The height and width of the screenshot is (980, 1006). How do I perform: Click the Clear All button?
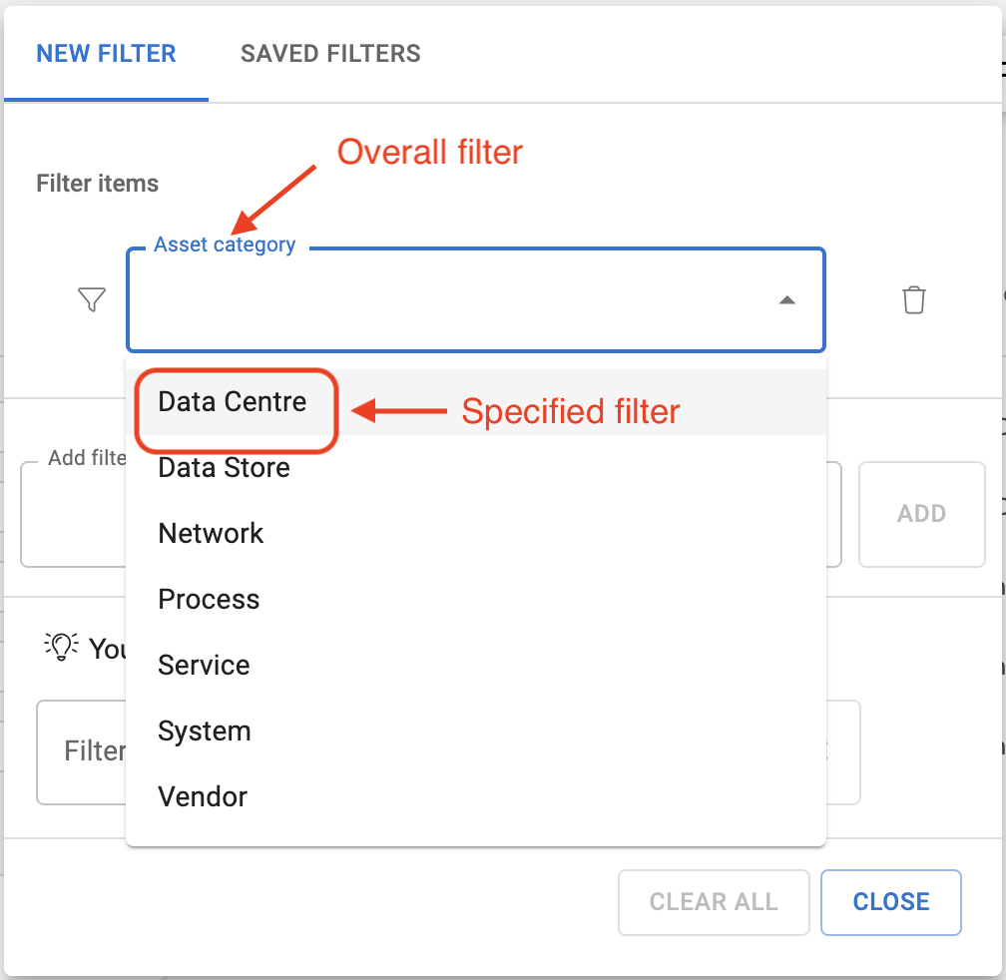coord(713,902)
